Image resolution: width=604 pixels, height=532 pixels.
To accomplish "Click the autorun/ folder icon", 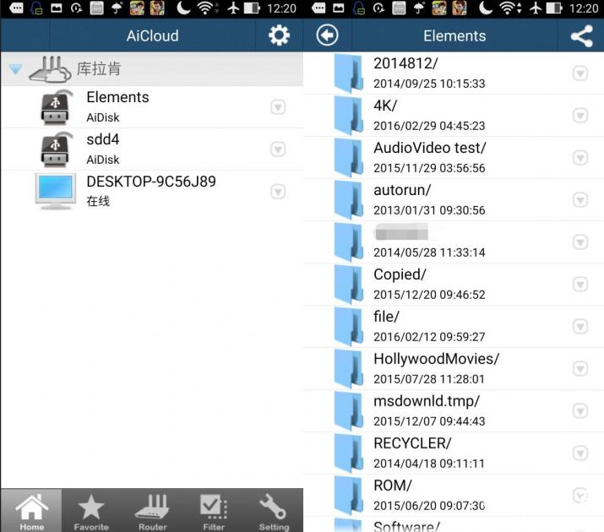I will (349, 200).
